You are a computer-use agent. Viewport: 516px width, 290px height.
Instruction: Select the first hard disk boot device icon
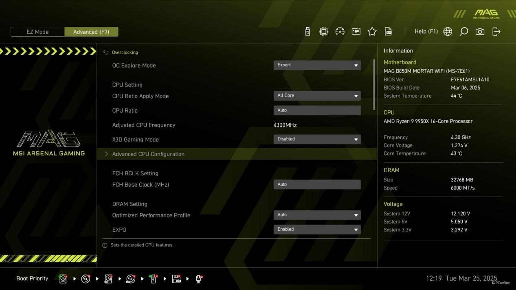[63, 279]
